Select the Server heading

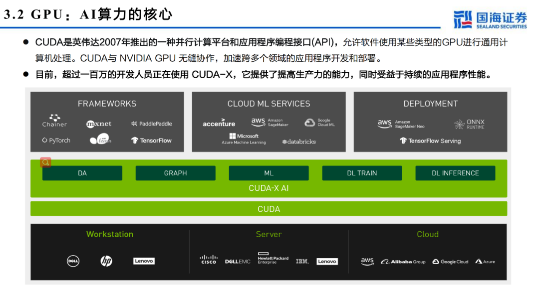tap(269, 234)
